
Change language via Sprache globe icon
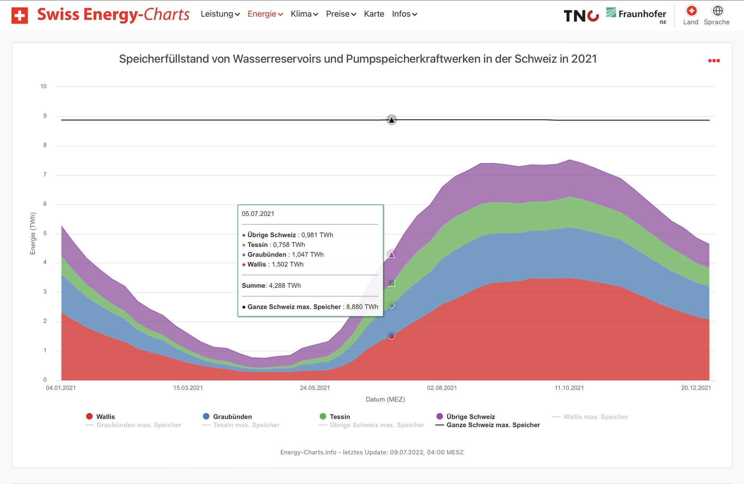click(717, 15)
